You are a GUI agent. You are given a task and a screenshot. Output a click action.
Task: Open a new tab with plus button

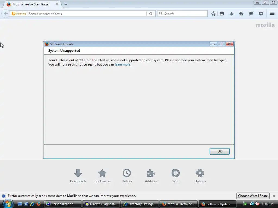tap(66, 4)
